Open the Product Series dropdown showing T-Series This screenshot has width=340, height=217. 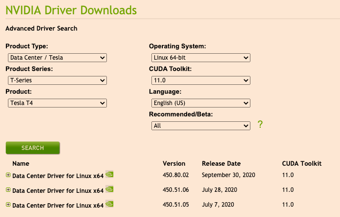pos(57,80)
